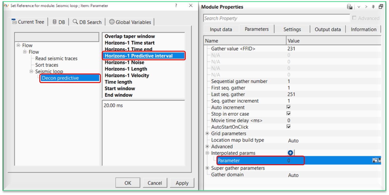Click the down chevron in Module Properties header
The width and height of the screenshot is (389, 195).
359,7
